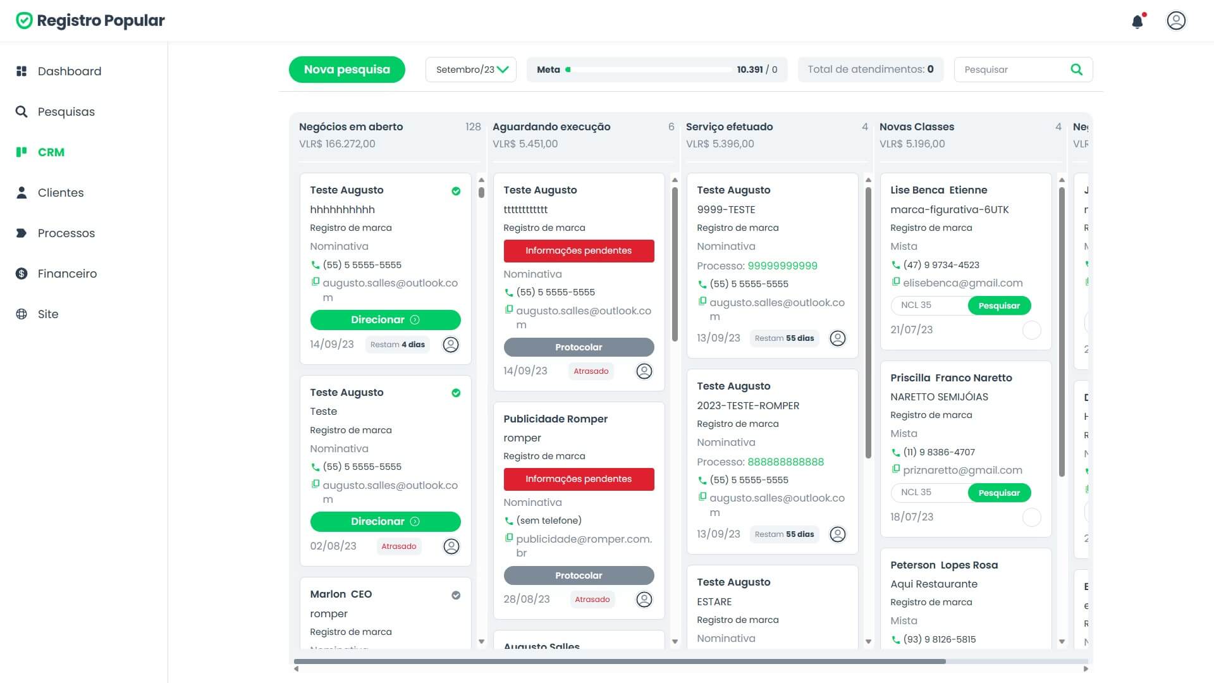1214x683 pixels.
Task: Click phone icon beside (sem telefone)
Action: (x=508, y=521)
